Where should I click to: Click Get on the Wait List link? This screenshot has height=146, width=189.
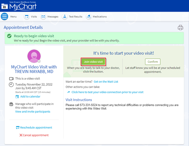point(106,82)
